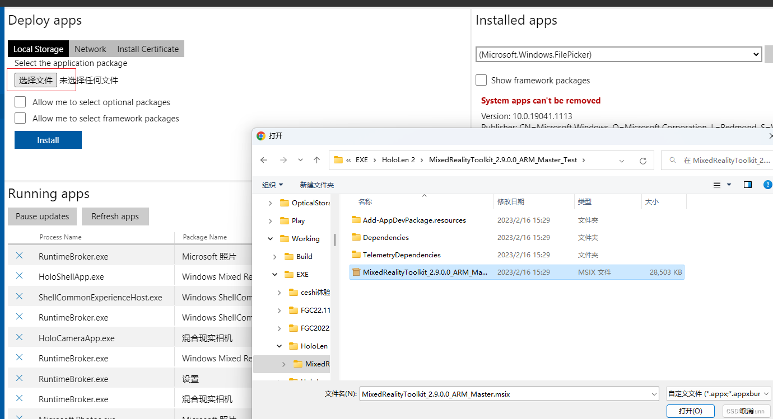Open the file dialog help icon
This screenshot has width=773, height=419.
(768, 185)
